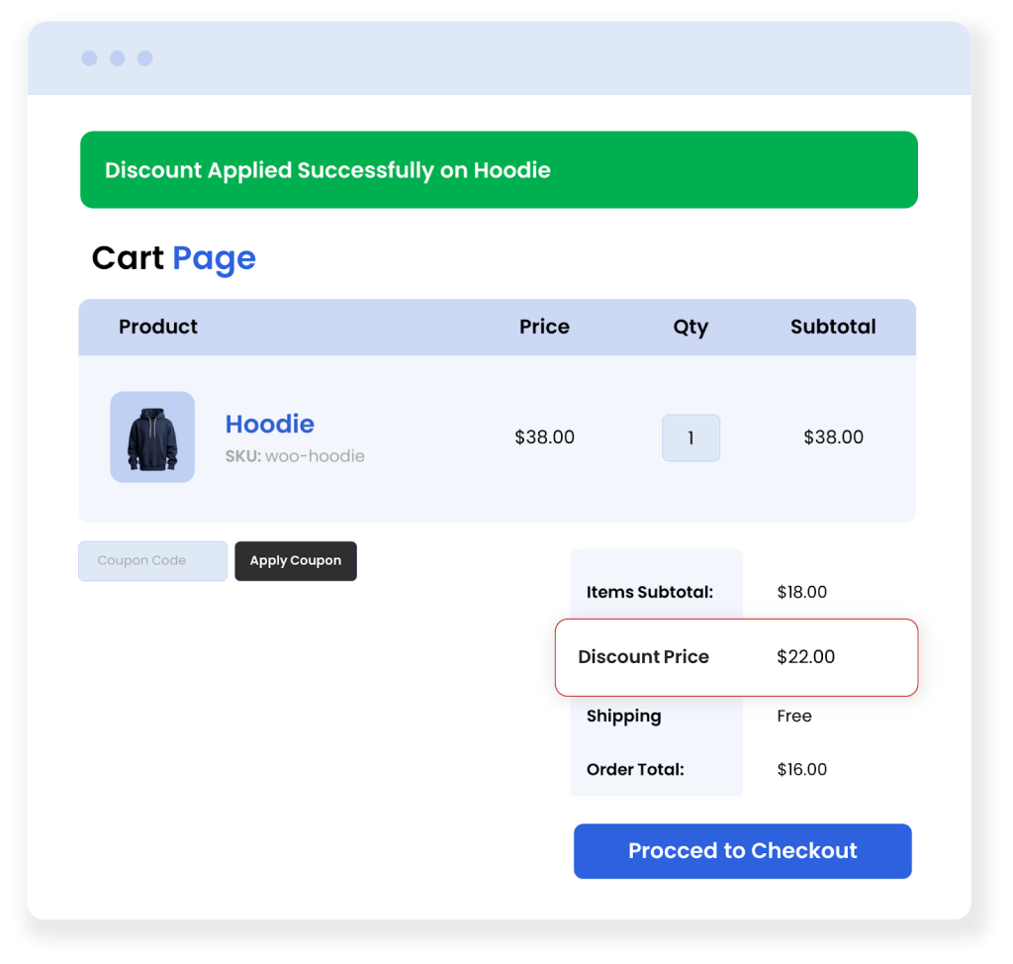Image resolution: width=1013 pixels, height=964 pixels.
Task: Click the Coupon Code input field
Action: coord(152,560)
